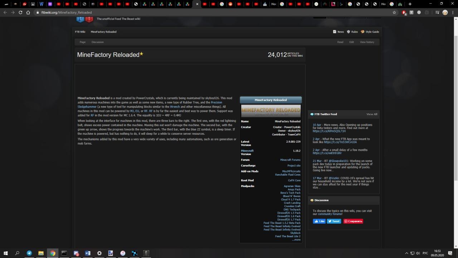Close the active browser tab
The height and width of the screenshot is (258, 458).
point(197,4)
